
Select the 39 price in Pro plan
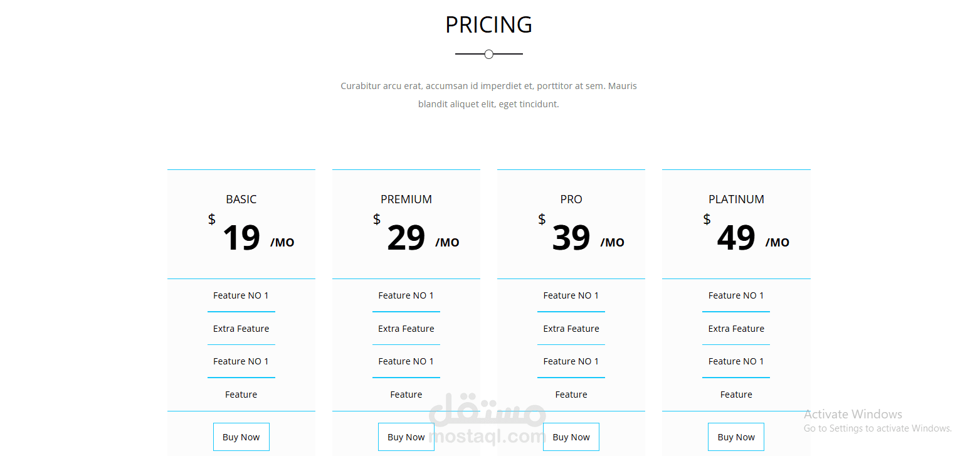coord(571,238)
